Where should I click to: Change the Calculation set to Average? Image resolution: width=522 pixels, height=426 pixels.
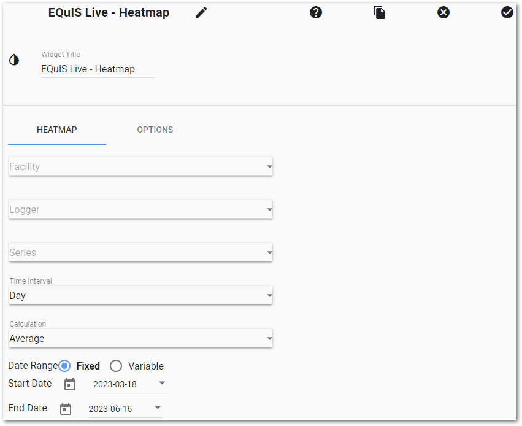(x=140, y=338)
